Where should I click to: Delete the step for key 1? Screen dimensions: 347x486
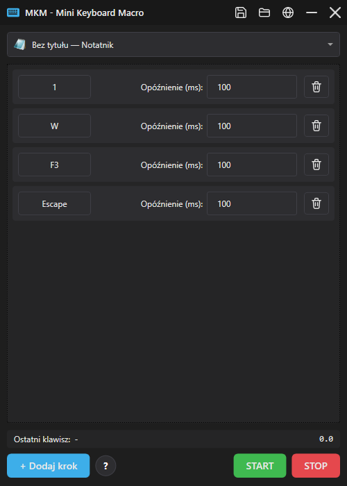[x=316, y=87]
